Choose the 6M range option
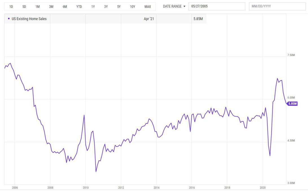Screen dimensions: 308x191 pos(65,7)
